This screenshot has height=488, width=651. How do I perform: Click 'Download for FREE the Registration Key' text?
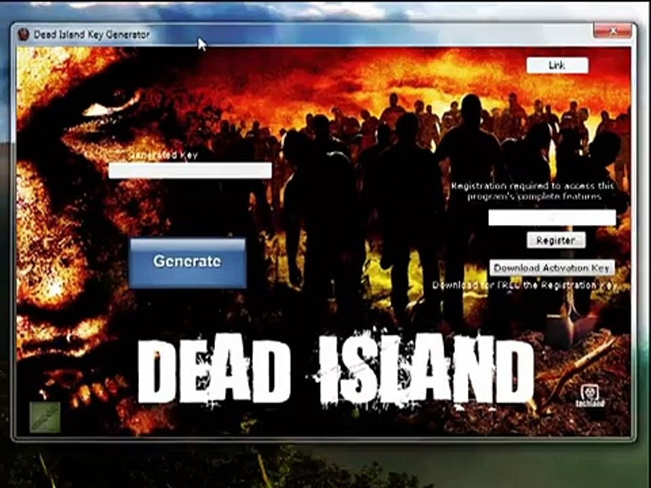tap(524, 285)
